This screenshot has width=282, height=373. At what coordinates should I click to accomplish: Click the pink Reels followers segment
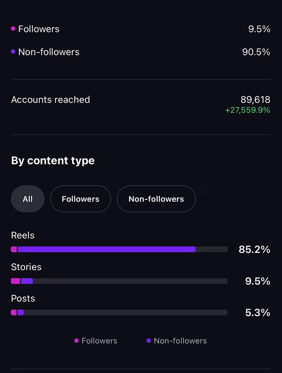14,250
